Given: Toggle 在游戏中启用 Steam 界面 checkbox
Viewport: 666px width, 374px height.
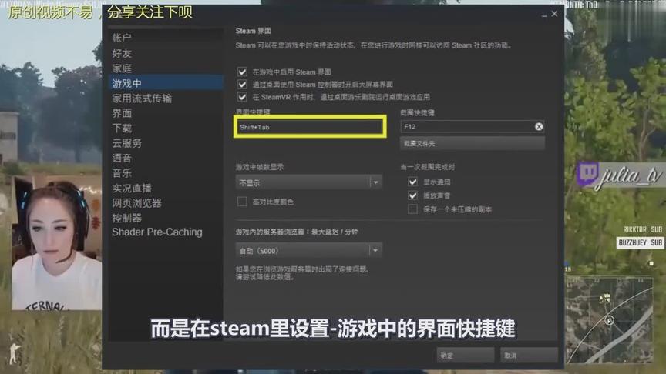Looking at the screenshot, I should (242, 72).
